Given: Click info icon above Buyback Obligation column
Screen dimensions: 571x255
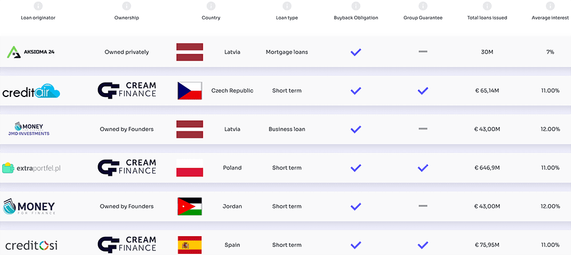Looking at the screenshot, I should [356, 6].
